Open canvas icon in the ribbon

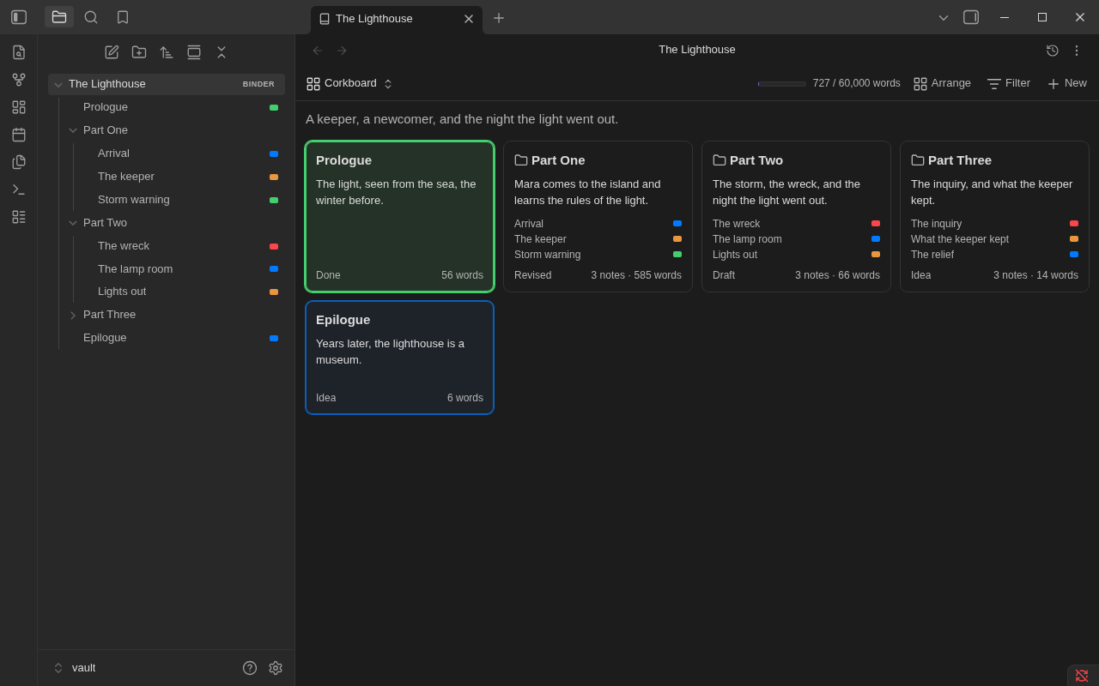[x=19, y=107]
